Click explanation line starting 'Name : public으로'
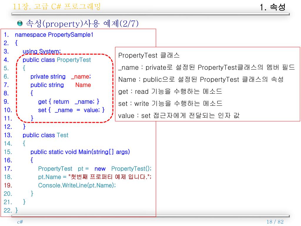 tap(201, 79)
